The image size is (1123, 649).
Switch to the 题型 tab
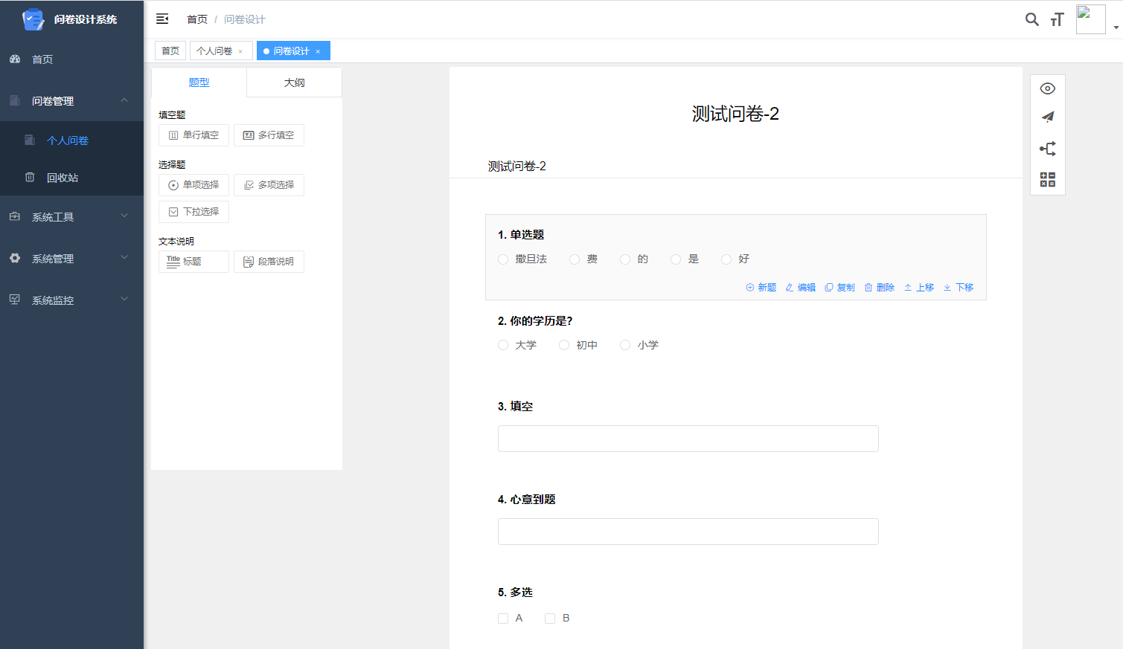[199, 83]
